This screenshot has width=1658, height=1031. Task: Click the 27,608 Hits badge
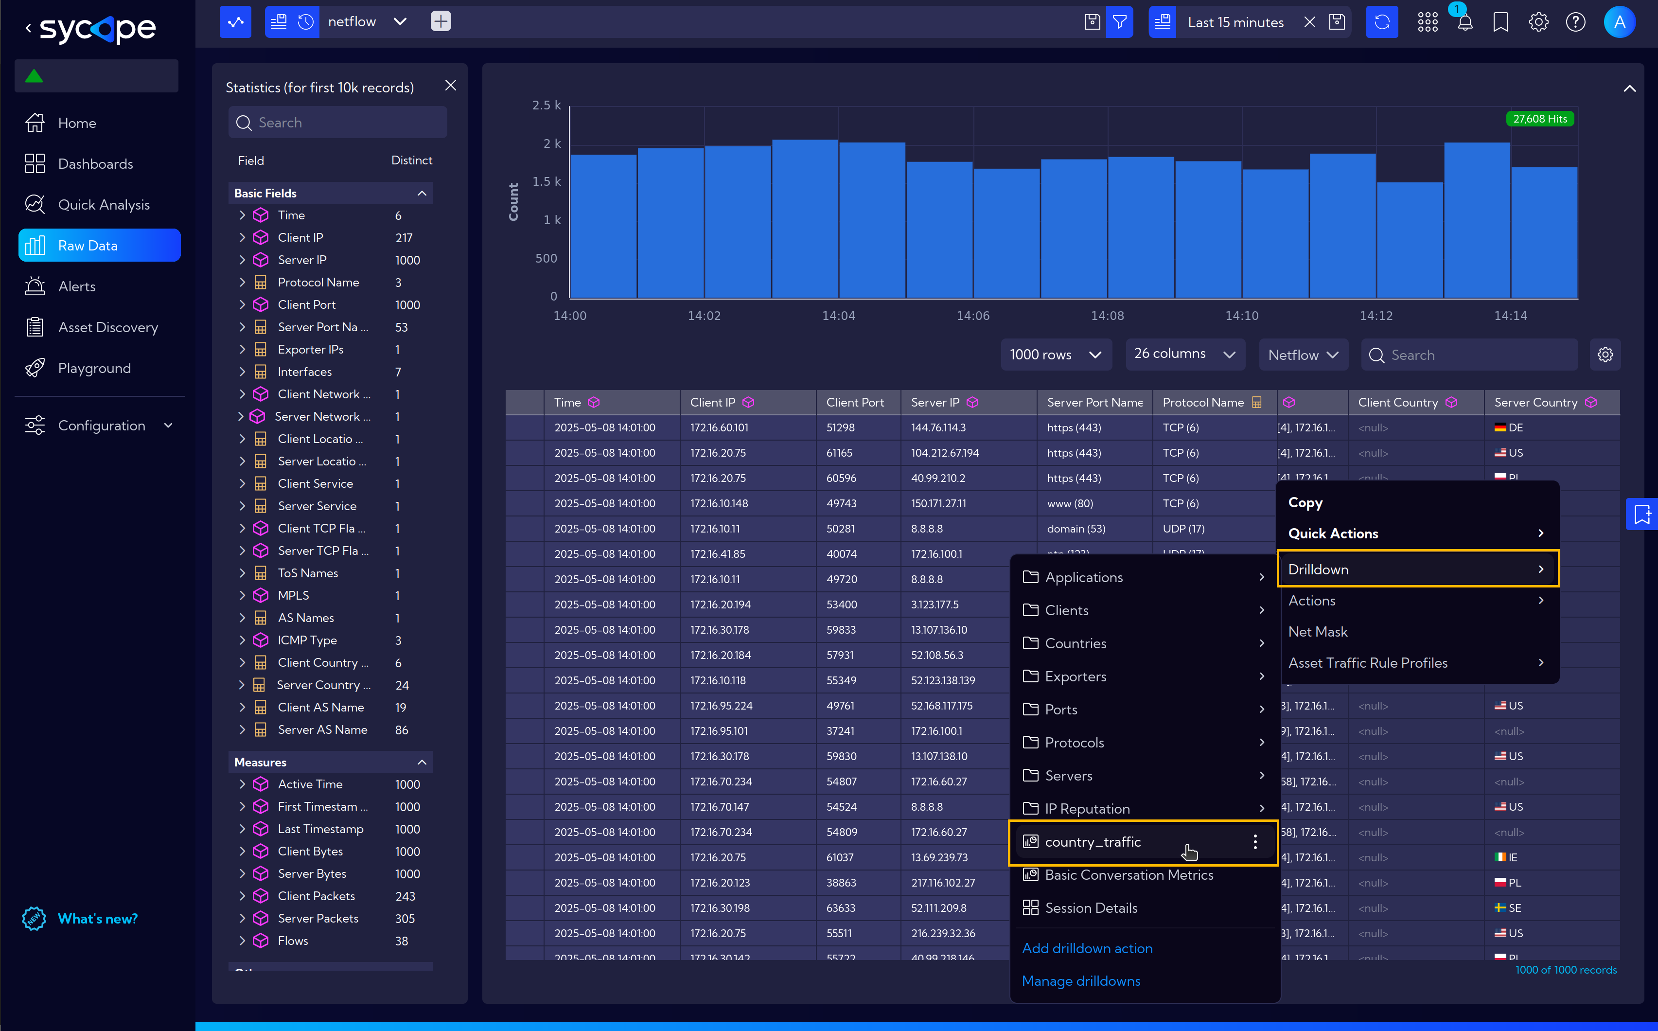[1539, 119]
